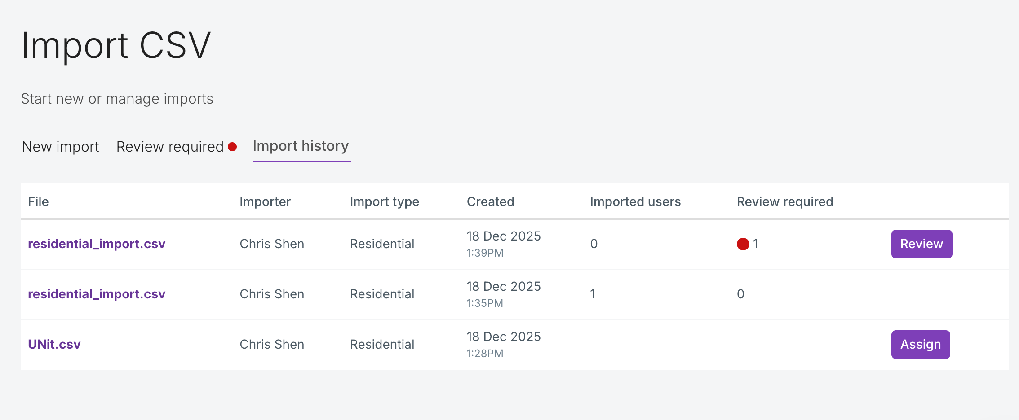
Task: Click the Import CSV page heading
Action: click(116, 45)
